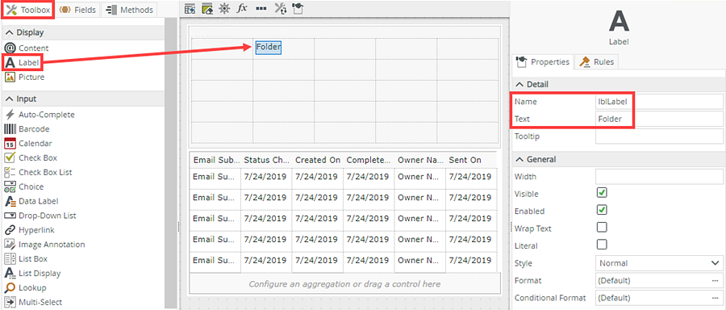Click the Owner Na... column header
The width and height of the screenshot is (726, 310).
pyautogui.click(x=420, y=160)
